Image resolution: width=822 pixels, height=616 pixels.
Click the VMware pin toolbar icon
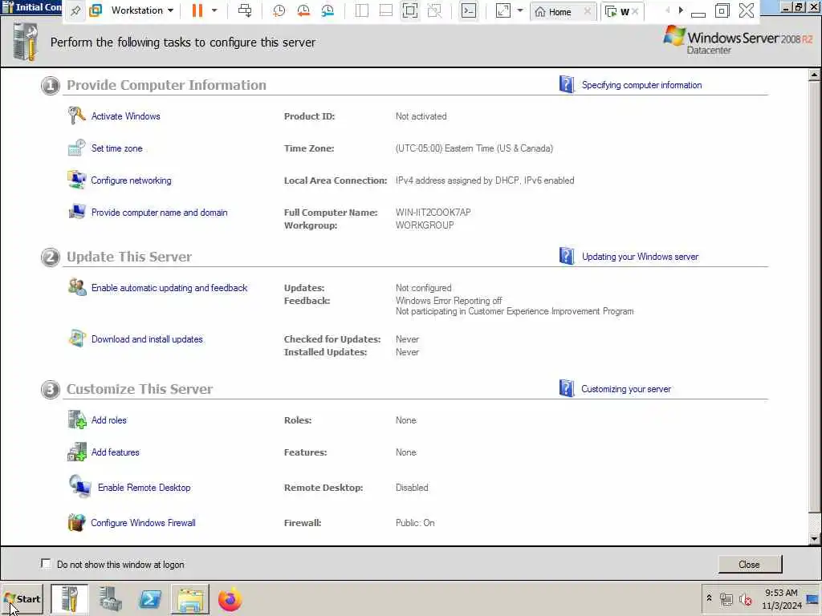coord(75,10)
